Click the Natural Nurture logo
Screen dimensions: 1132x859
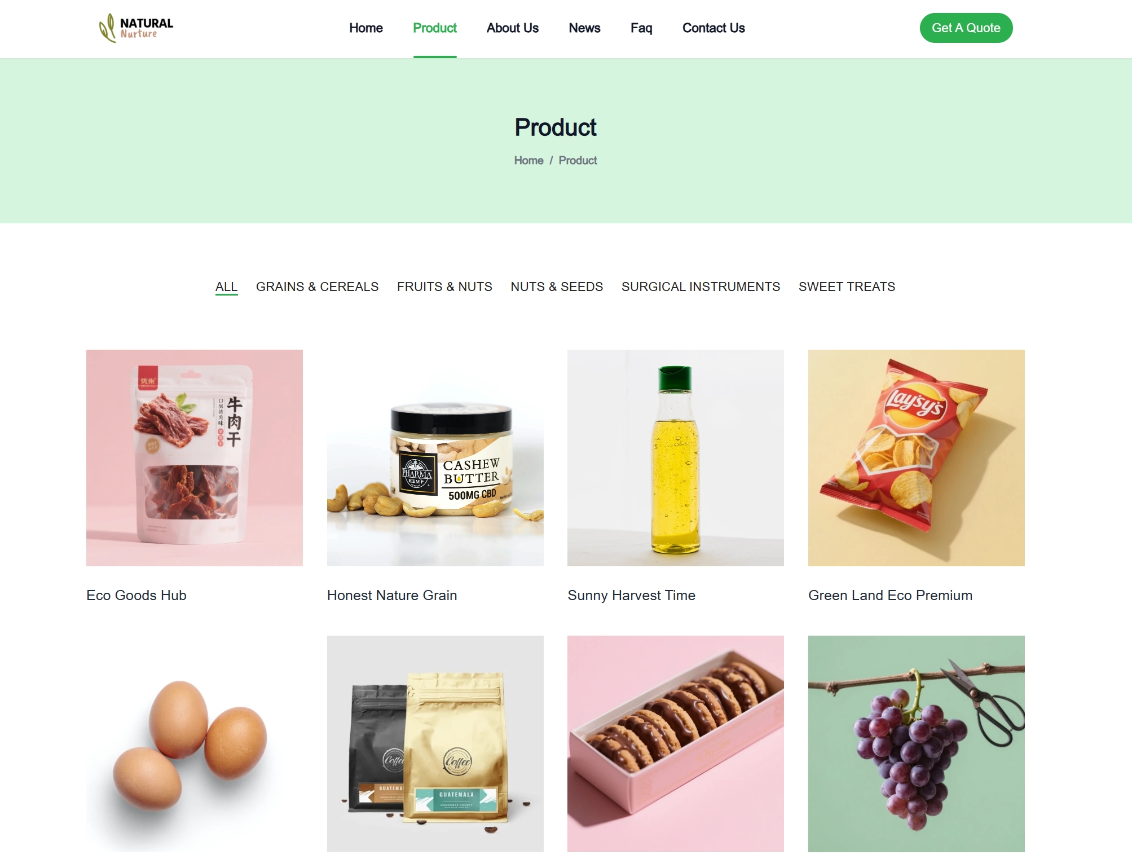tap(136, 28)
